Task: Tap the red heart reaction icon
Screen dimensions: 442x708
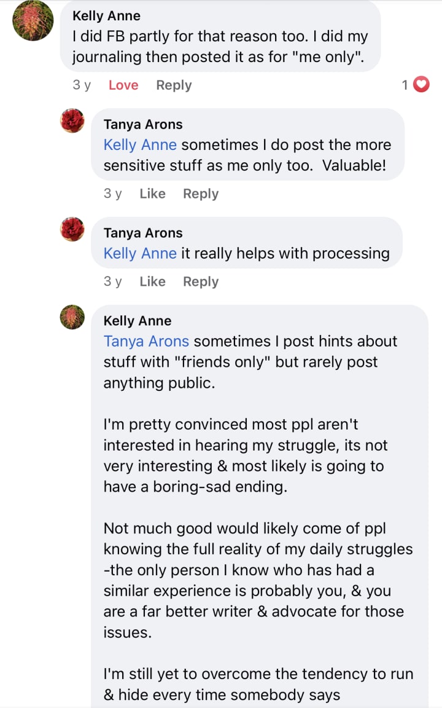Action: click(x=421, y=85)
